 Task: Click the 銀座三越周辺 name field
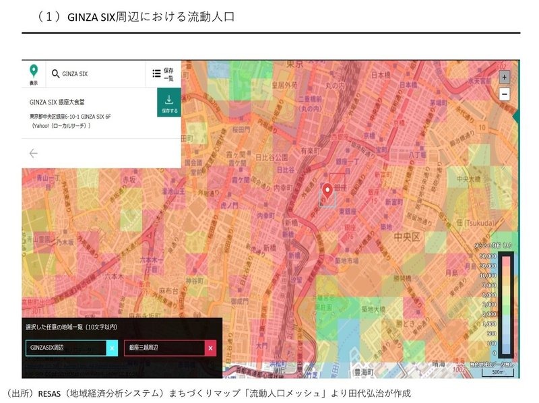(164, 348)
